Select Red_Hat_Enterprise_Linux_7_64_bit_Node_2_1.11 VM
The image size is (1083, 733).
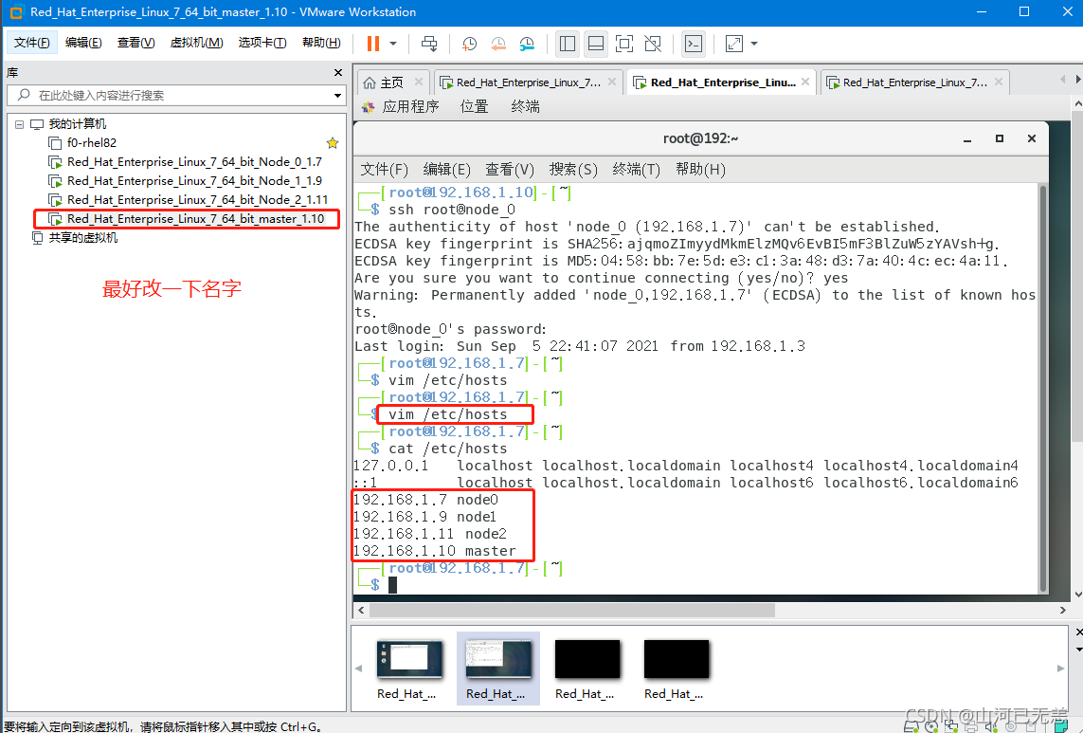tap(197, 200)
